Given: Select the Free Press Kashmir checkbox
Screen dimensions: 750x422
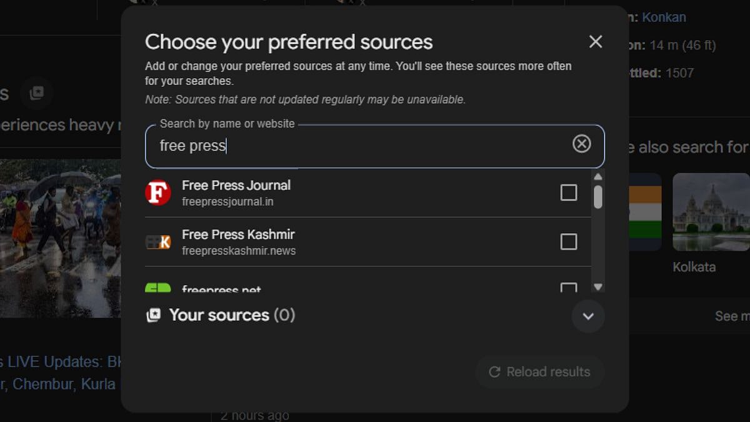Looking at the screenshot, I should (x=568, y=242).
